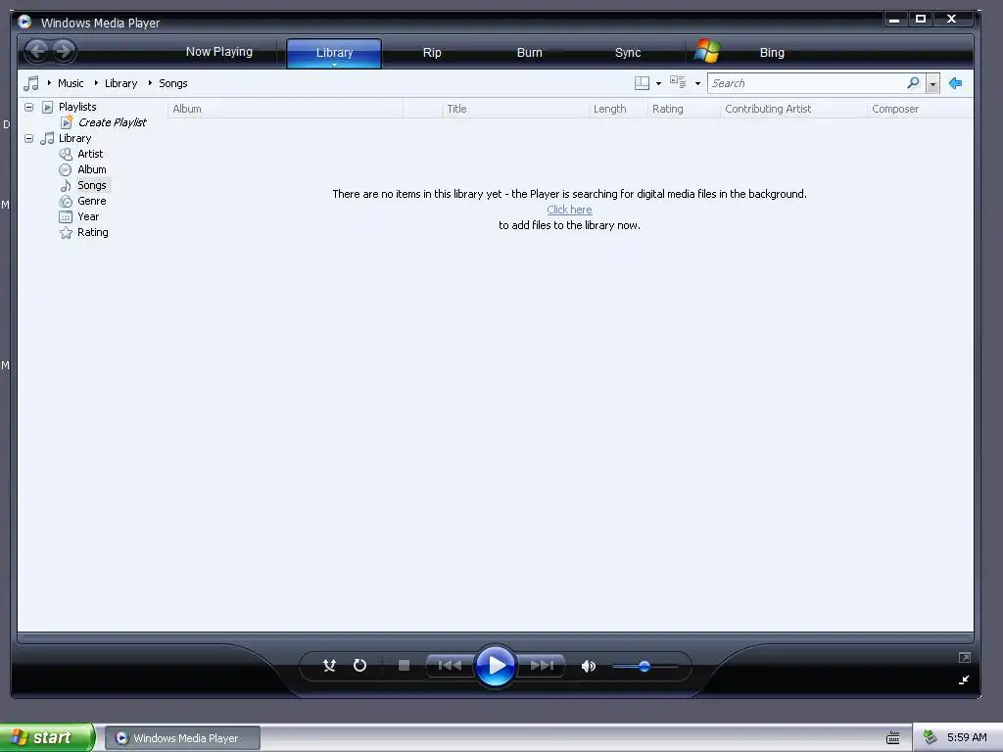Select the Library tab
This screenshot has width=1003, height=752.
[334, 53]
